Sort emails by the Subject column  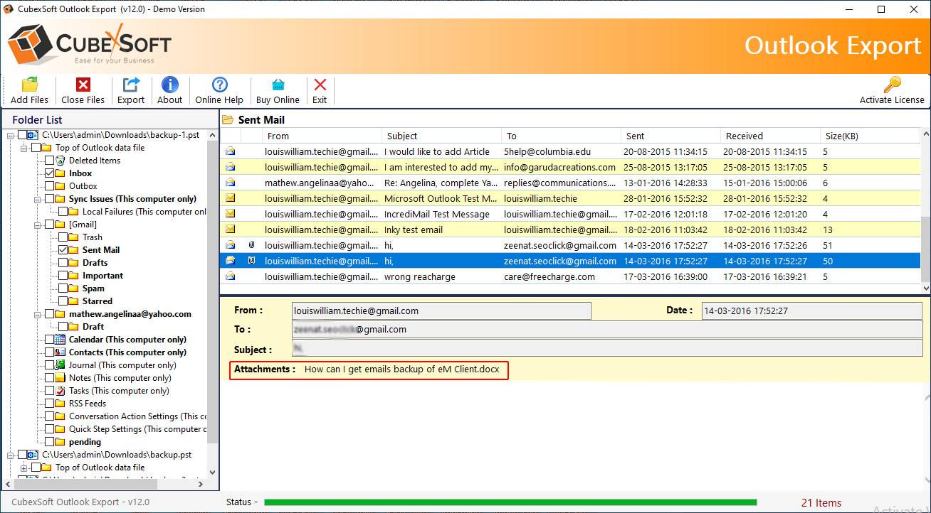pos(441,136)
